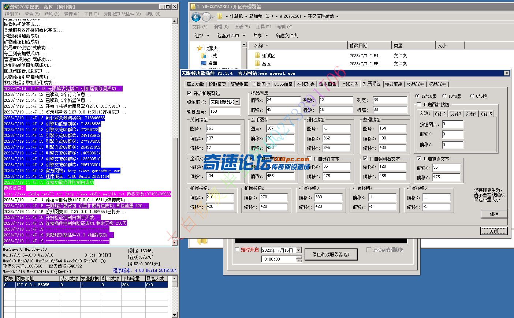Open 查看(V) menu in Explorer
The height and width of the screenshot is (318, 514).
(242, 27)
